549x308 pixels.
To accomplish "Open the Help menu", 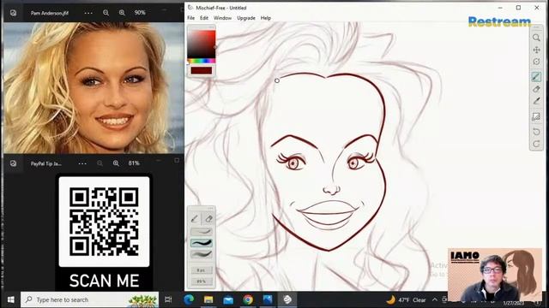I will tap(266, 18).
